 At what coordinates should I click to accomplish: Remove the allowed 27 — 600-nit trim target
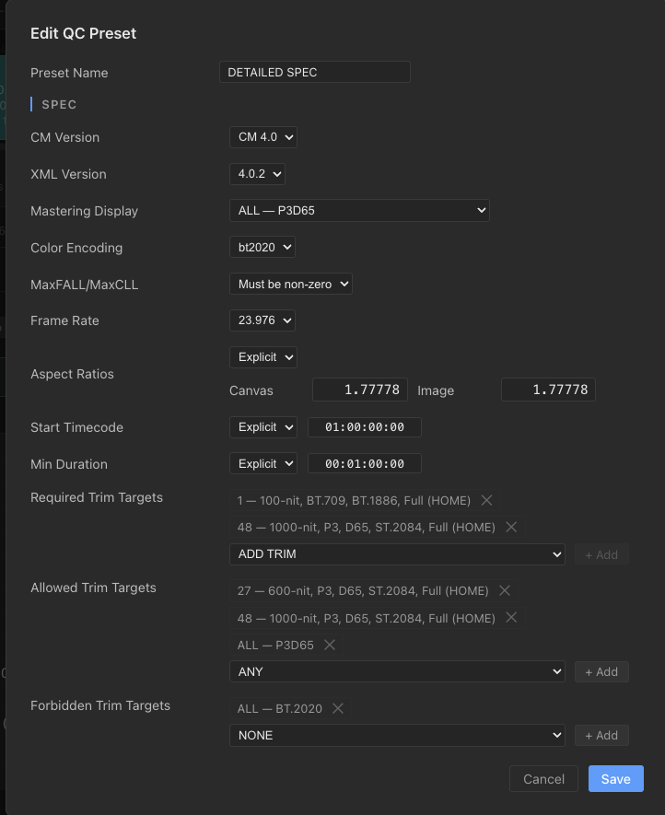(x=505, y=590)
